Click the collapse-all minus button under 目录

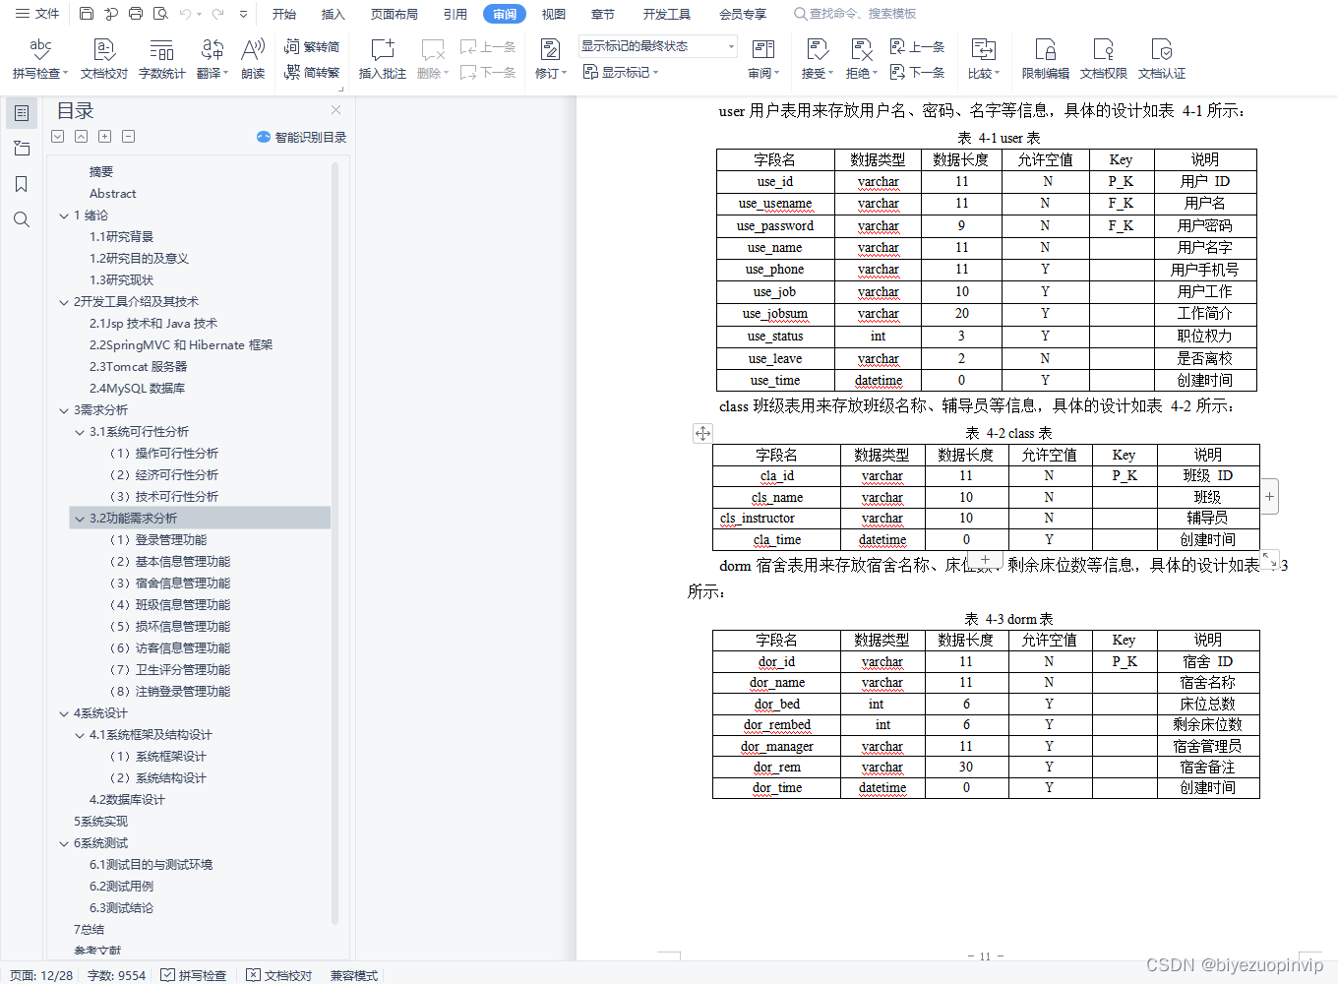[129, 137]
